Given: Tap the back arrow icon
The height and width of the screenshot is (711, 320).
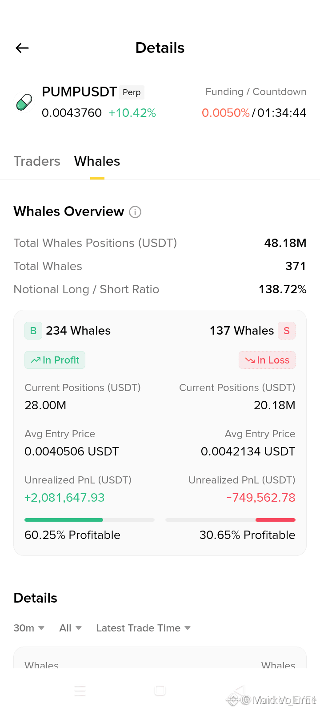Looking at the screenshot, I should point(22,48).
